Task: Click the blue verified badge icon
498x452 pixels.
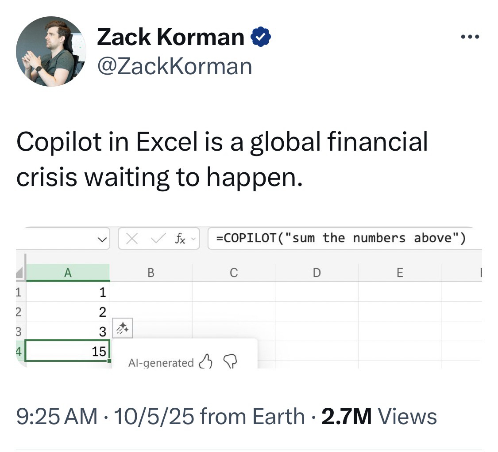Action: [x=261, y=38]
